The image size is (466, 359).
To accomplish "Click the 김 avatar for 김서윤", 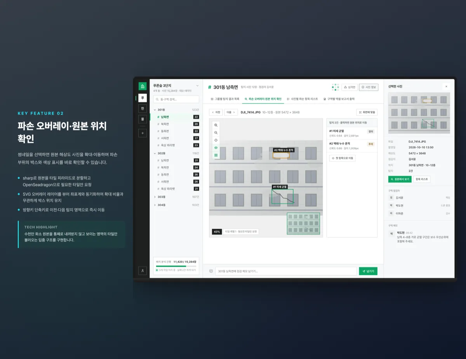I will tap(391, 198).
